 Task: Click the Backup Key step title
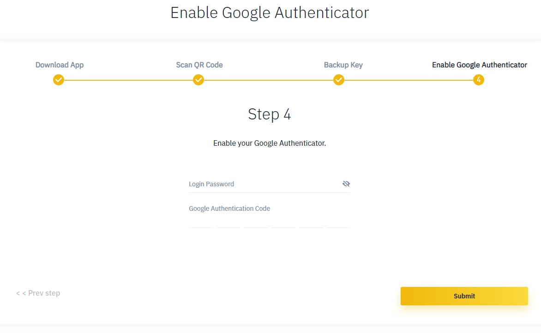(x=343, y=65)
